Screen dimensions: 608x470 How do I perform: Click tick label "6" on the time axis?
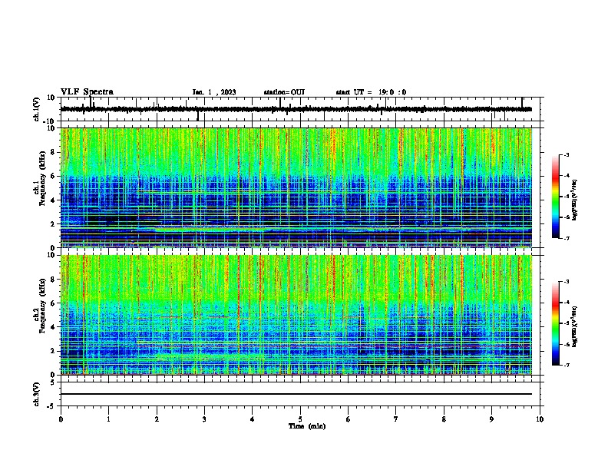(349, 419)
